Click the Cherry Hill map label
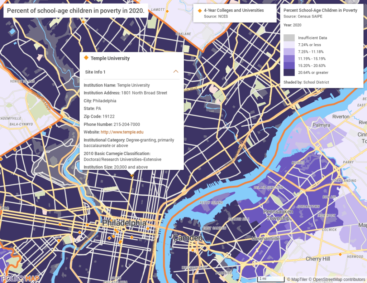This screenshot has height=283, width=367. pos(318,259)
